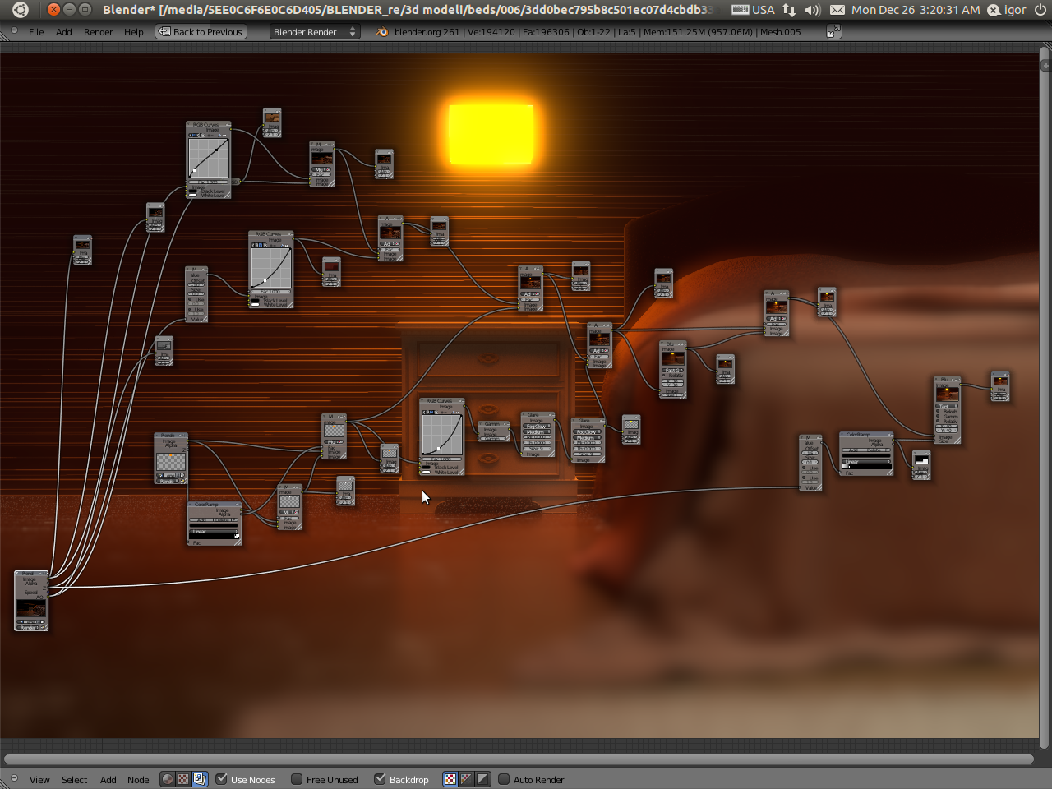The image size is (1052, 789).
Task: Open the date and time clock
Action: tap(916, 10)
